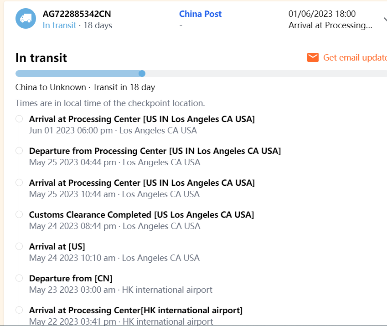The height and width of the screenshot is (326, 387).
Task: Click the Customs Clearance Completed event title
Action: (141, 214)
